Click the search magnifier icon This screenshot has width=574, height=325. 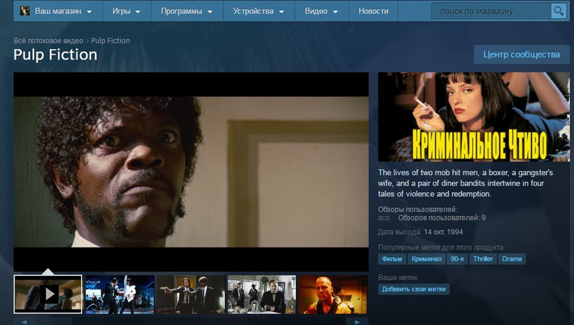click(559, 12)
